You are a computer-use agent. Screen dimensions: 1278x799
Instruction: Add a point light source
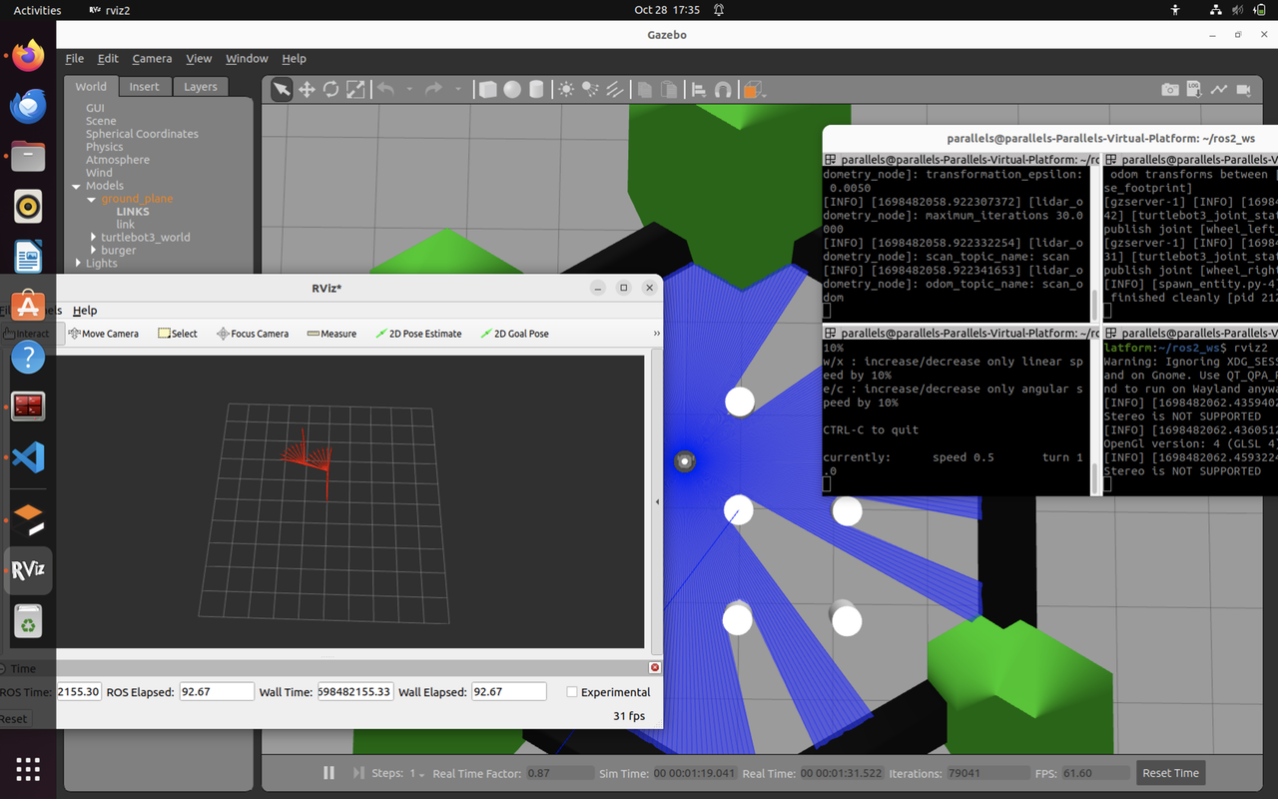(x=566, y=90)
